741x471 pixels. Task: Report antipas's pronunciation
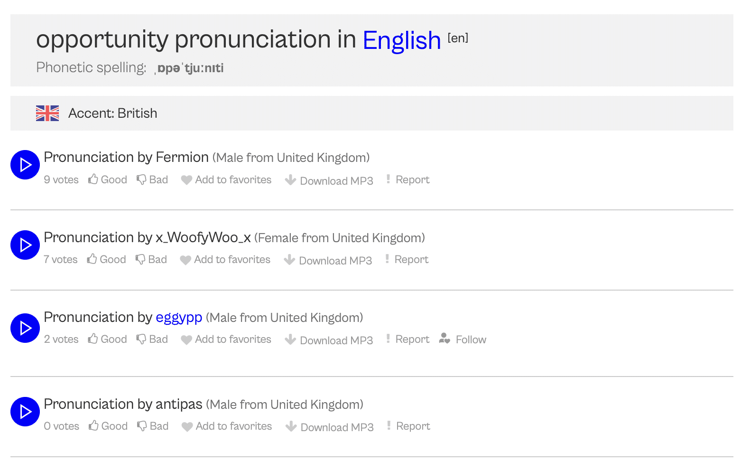[x=413, y=425]
